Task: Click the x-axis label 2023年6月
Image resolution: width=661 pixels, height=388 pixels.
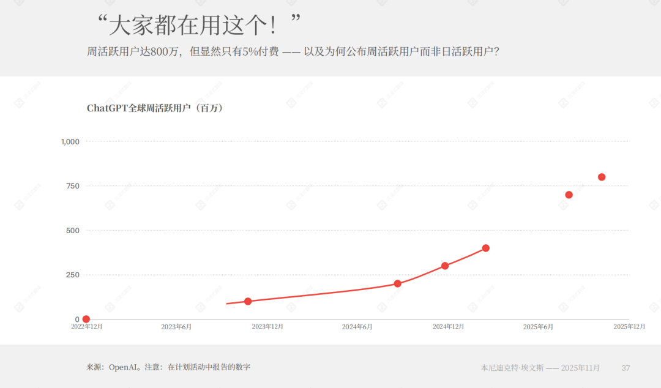Action: click(176, 327)
